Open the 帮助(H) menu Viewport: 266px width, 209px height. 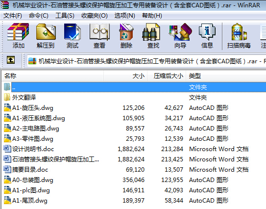tap(152, 16)
